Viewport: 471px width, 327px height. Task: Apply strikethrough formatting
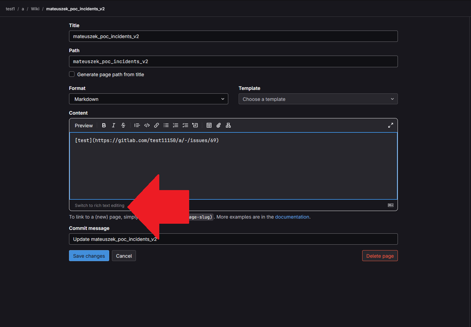coord(123,126)
